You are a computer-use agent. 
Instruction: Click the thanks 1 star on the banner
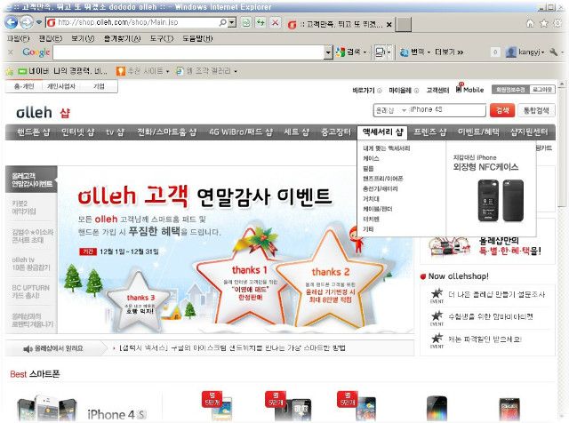tap(251, 279)
